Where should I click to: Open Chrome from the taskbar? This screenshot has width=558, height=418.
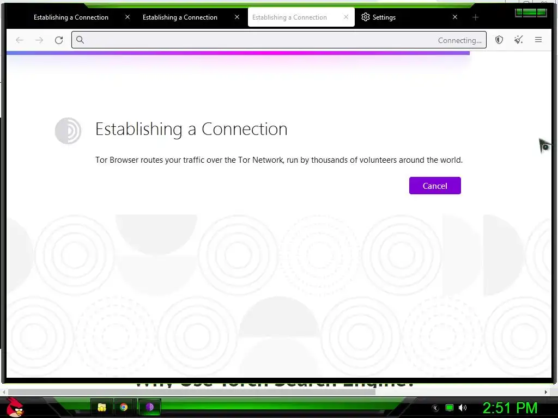pyautogui.click(x=124, y=407)
